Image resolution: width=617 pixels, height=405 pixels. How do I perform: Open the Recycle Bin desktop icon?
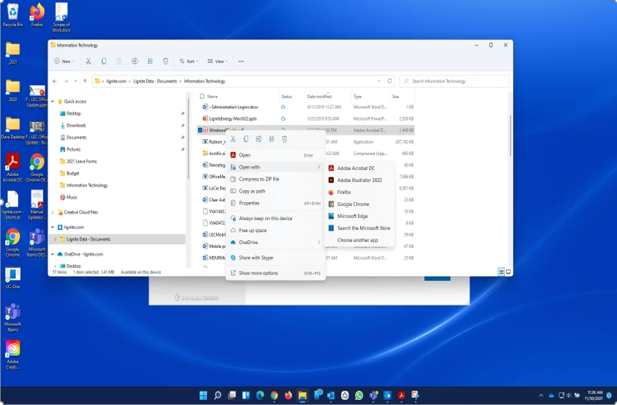[x=12, y=16]
